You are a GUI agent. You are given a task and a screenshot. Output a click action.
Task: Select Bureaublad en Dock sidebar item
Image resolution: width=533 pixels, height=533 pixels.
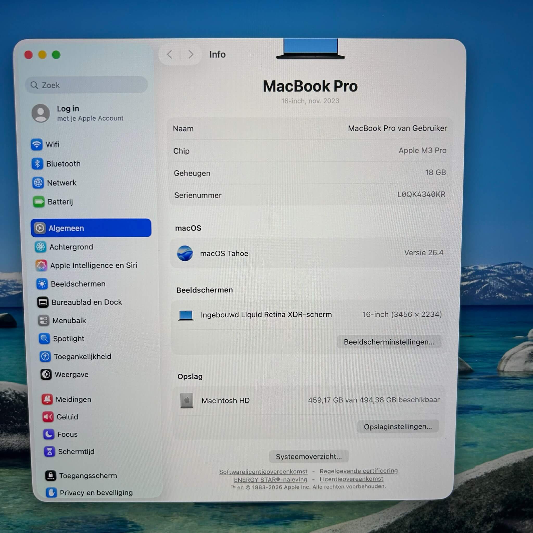(x=80, y=302)
